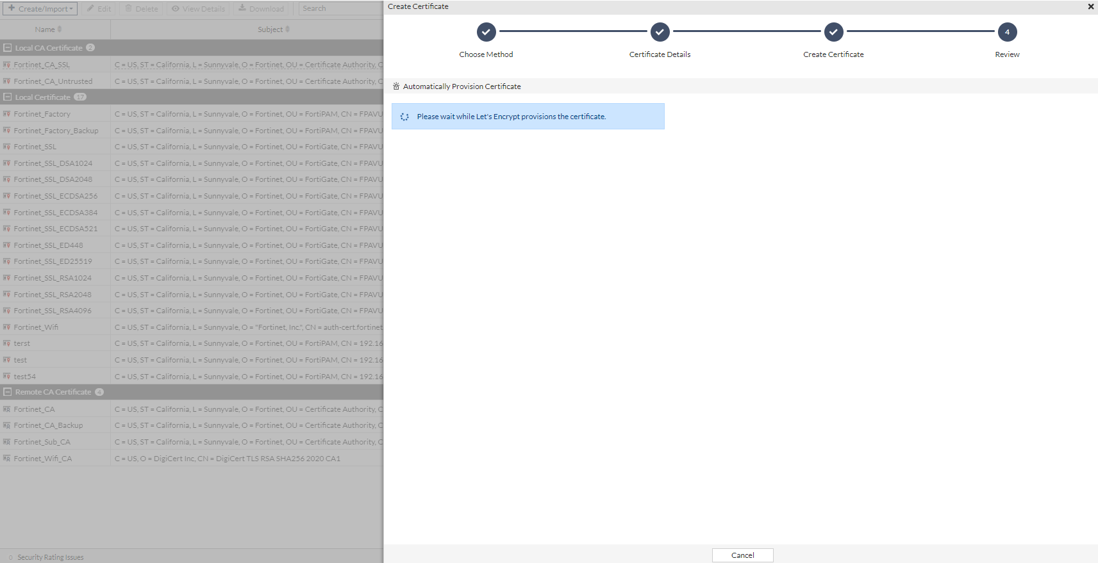Go to the Choose Method step circle
The image size is (1098, 563).
[x=486, y=32]
